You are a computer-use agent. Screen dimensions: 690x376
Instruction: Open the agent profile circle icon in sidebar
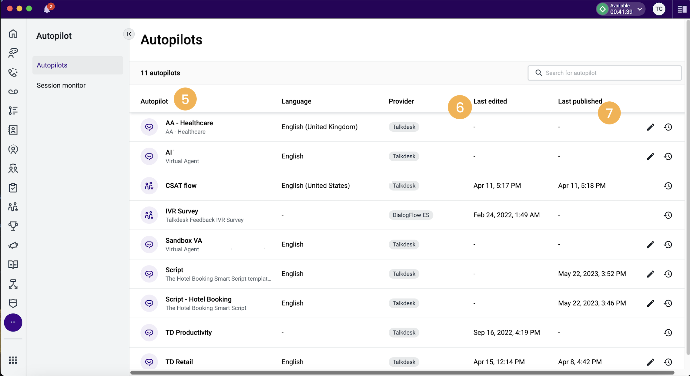tap(13, 149)
